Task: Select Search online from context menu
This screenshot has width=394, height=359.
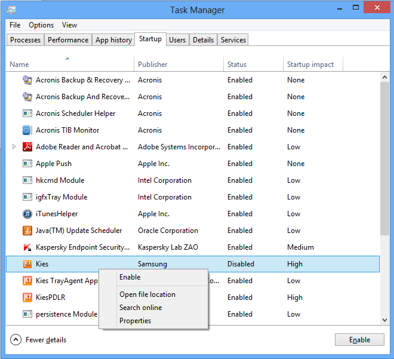Action: coord(140,308)
